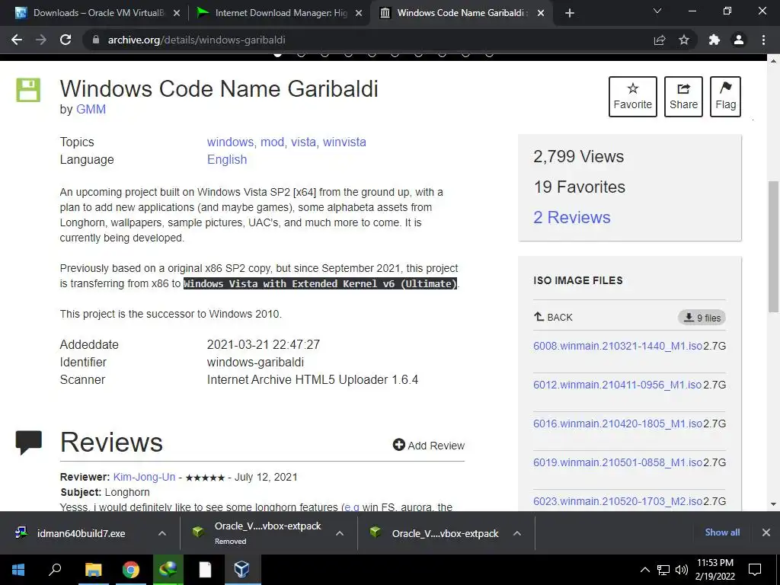Open Chrome's three-dot menu
This screenshot has height=585, width=780.
pos(763,40)
